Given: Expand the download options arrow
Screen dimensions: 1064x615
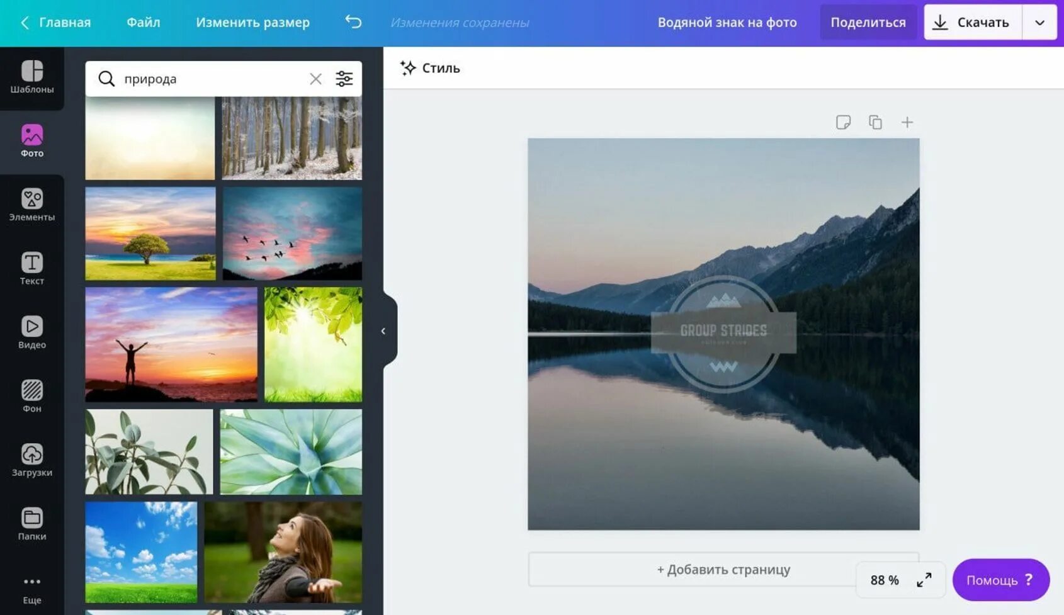Looking at the screenshot, I should point(1040,22).
